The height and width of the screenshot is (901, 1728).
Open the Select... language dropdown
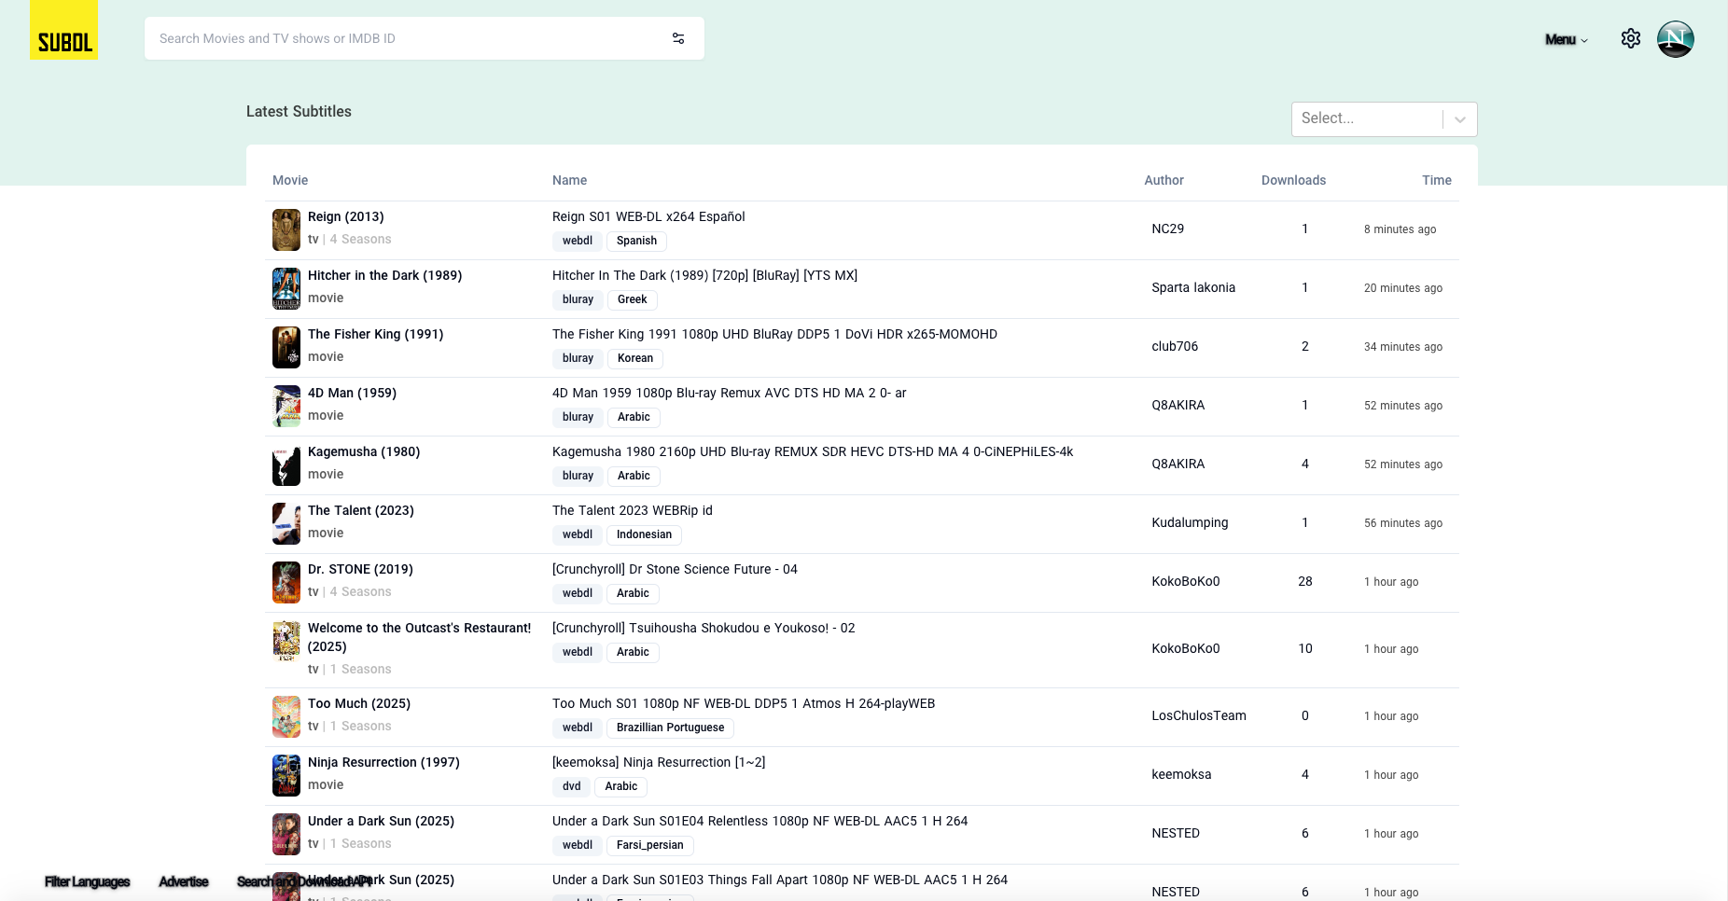click(x=1384, y=119)
